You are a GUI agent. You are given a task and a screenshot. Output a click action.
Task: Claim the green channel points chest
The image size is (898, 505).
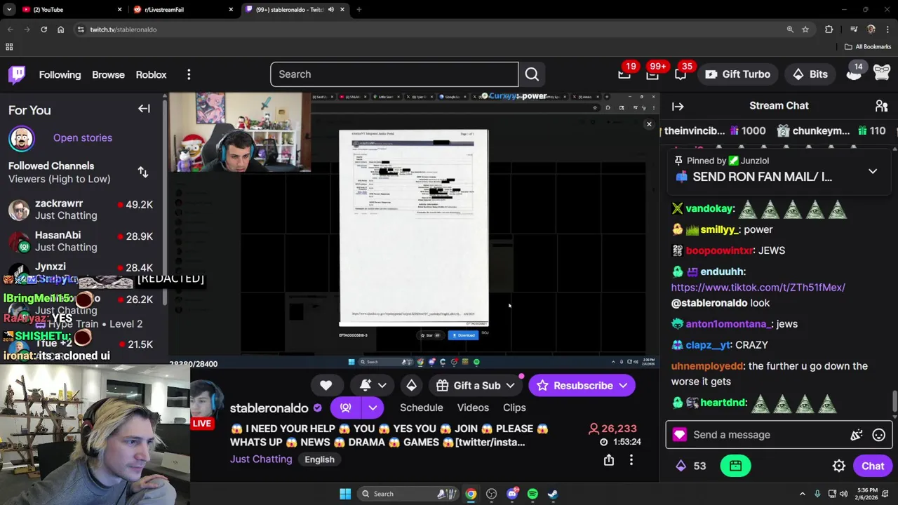point(735,466)
